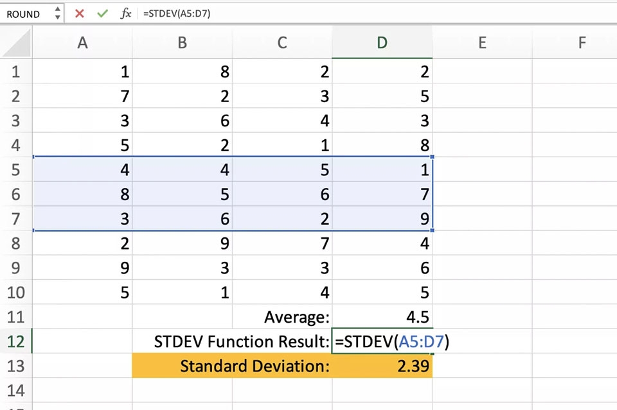Select row header 13
The width and height of the screenshot is (617, 410).
[16, 366]
